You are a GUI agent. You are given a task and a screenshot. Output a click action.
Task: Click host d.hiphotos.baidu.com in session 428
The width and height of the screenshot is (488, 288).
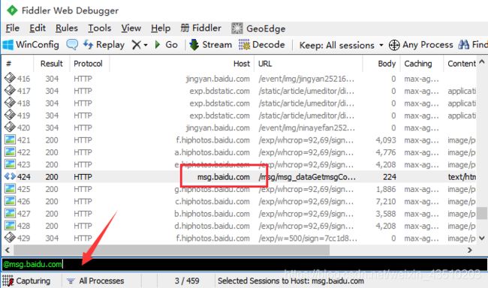[212, 226]
